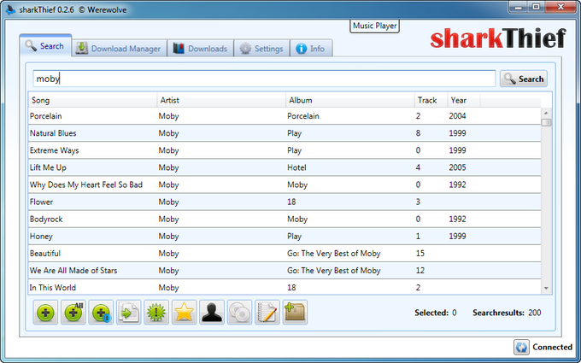Click the results list scroll down arrow
The image size is (581, 363).
[x=546, y=288]
